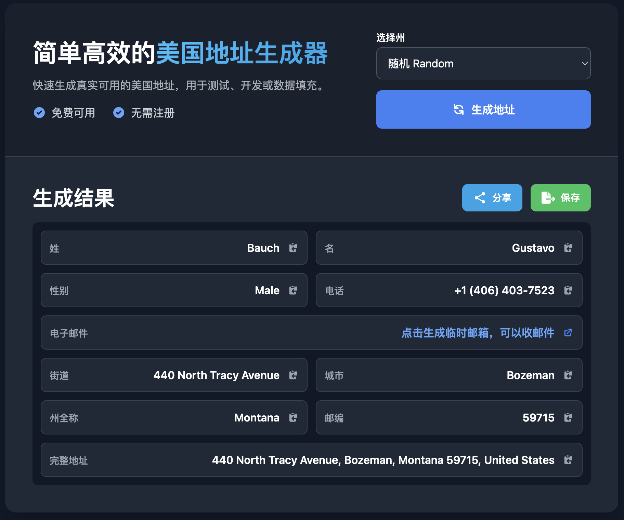Copy the full address to clipboard

(568, 460)
